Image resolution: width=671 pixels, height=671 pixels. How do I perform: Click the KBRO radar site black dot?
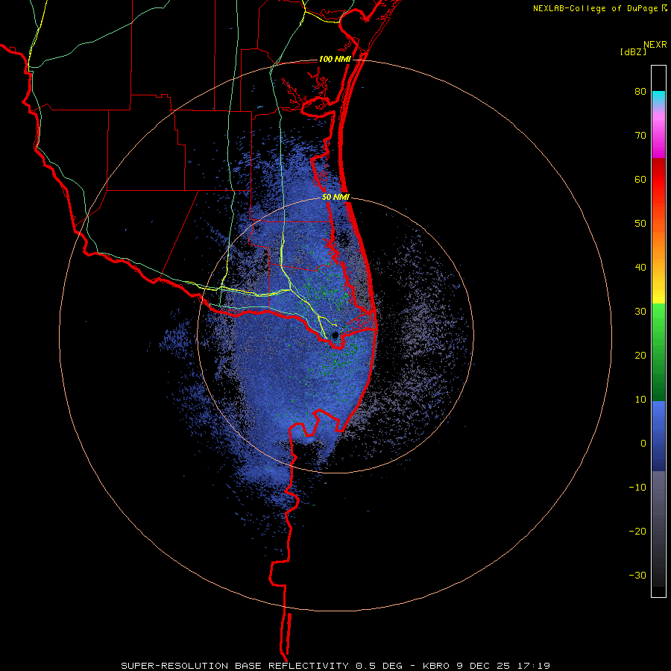pos(335,335)
